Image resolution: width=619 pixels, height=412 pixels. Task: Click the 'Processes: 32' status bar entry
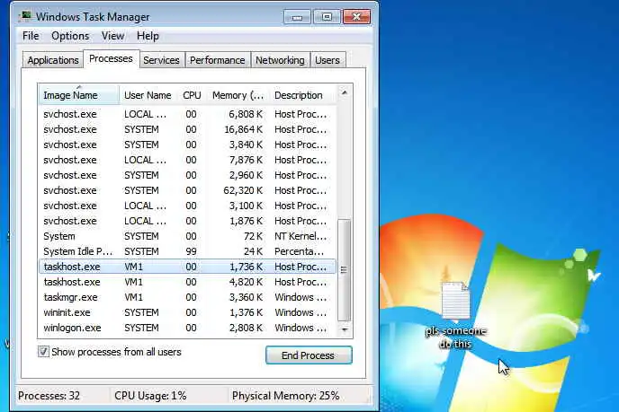pos(49,396)
